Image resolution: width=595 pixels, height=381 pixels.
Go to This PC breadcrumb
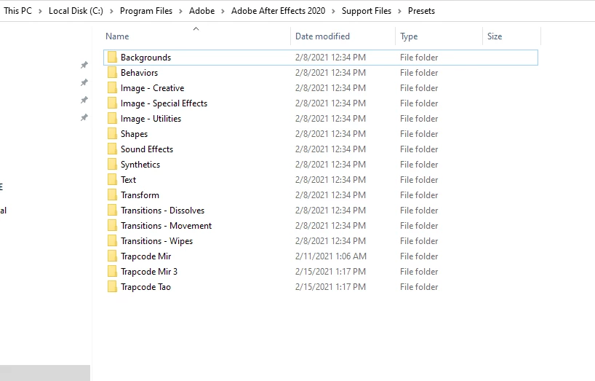coord(18,11)
